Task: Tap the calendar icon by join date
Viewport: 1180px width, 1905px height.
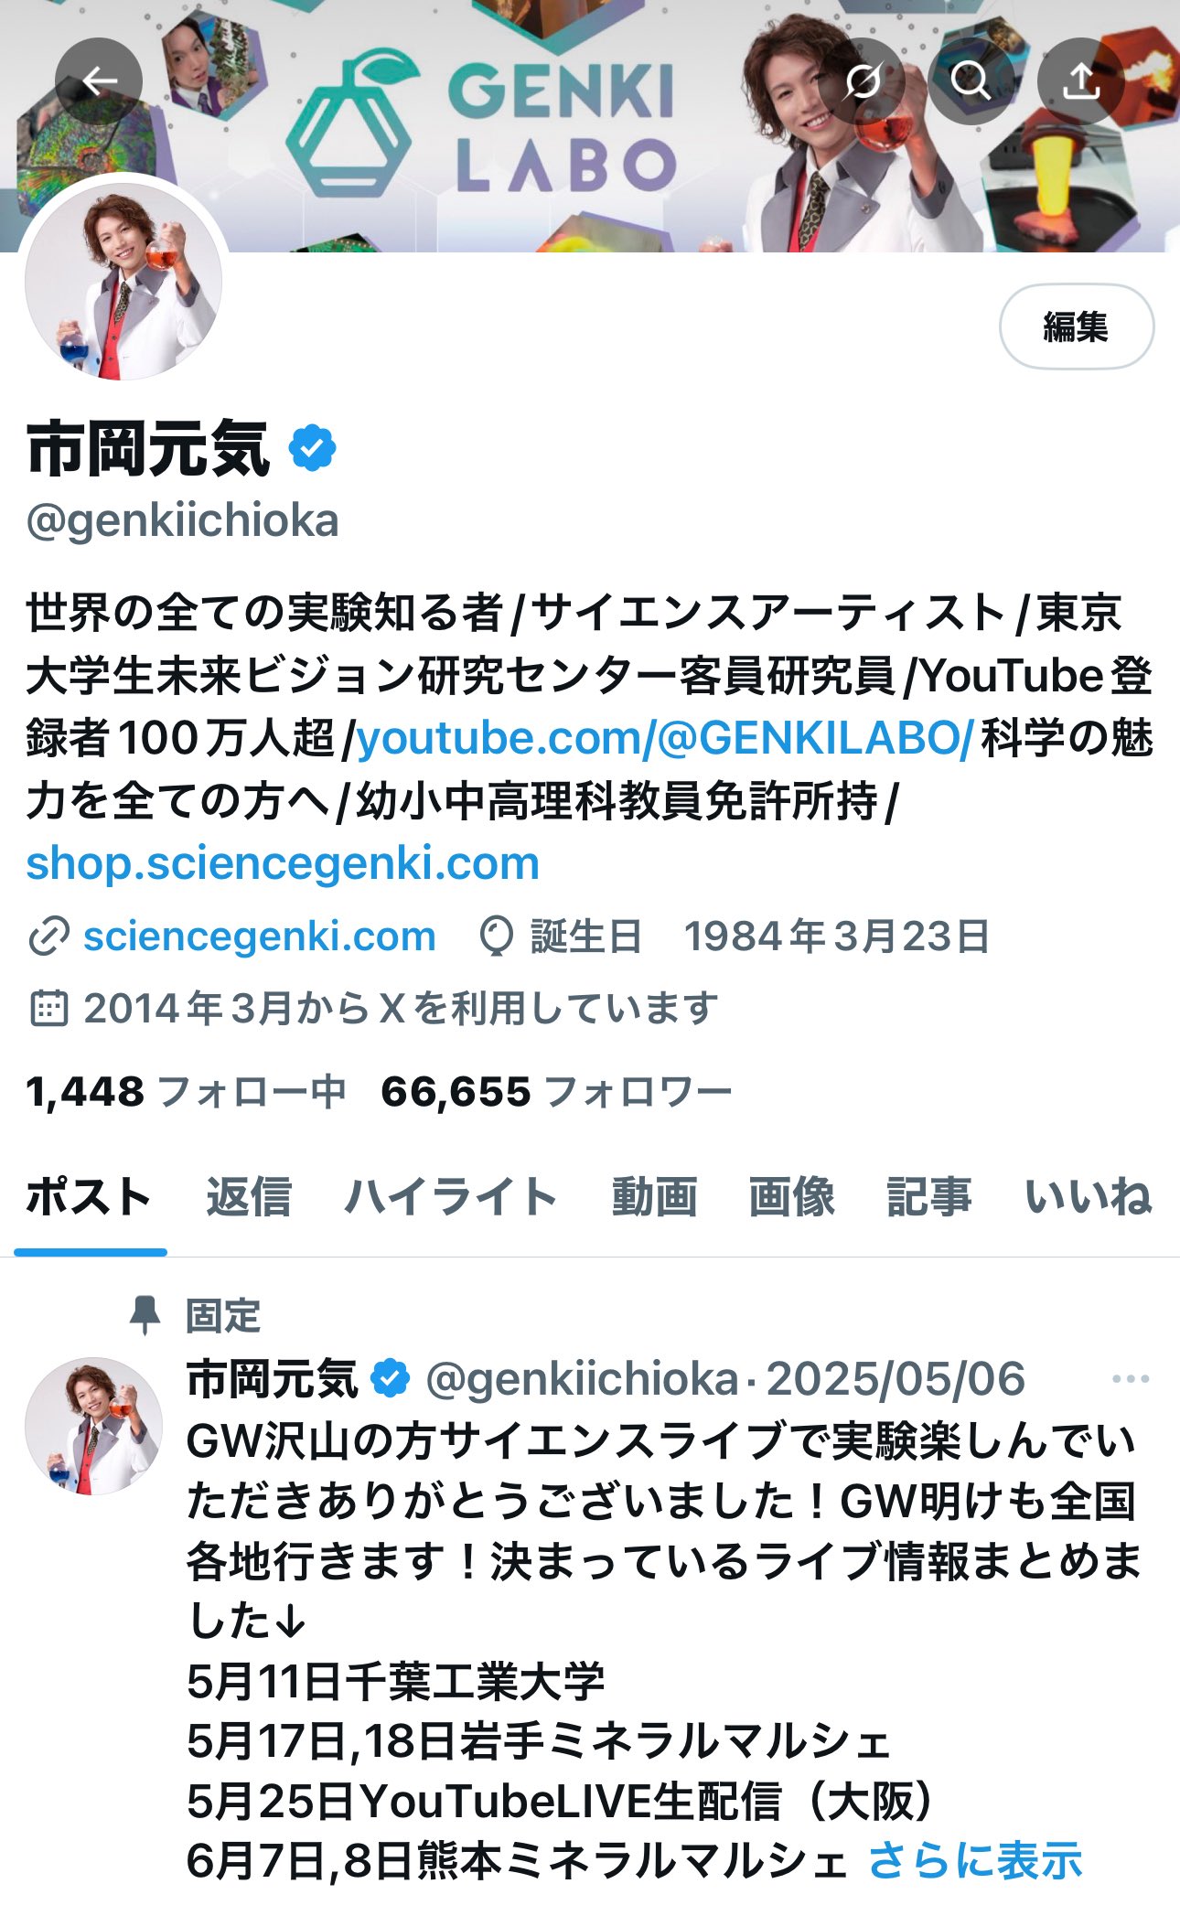Action: 48,1008
